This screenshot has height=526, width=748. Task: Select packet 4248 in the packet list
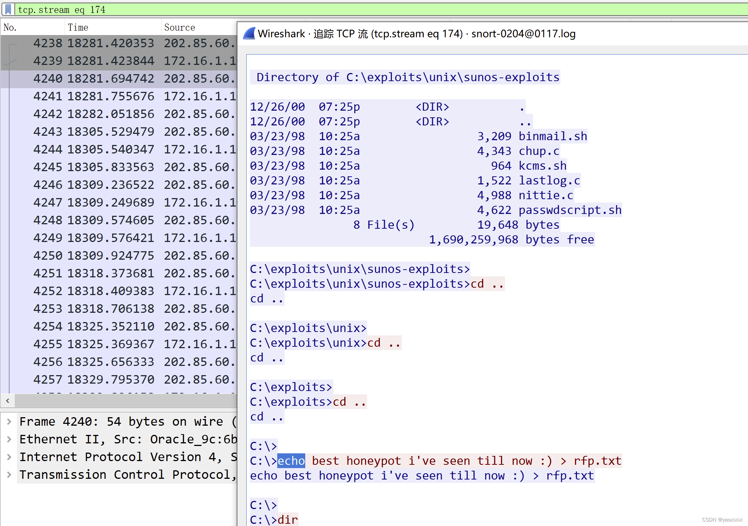pos(119,220)
